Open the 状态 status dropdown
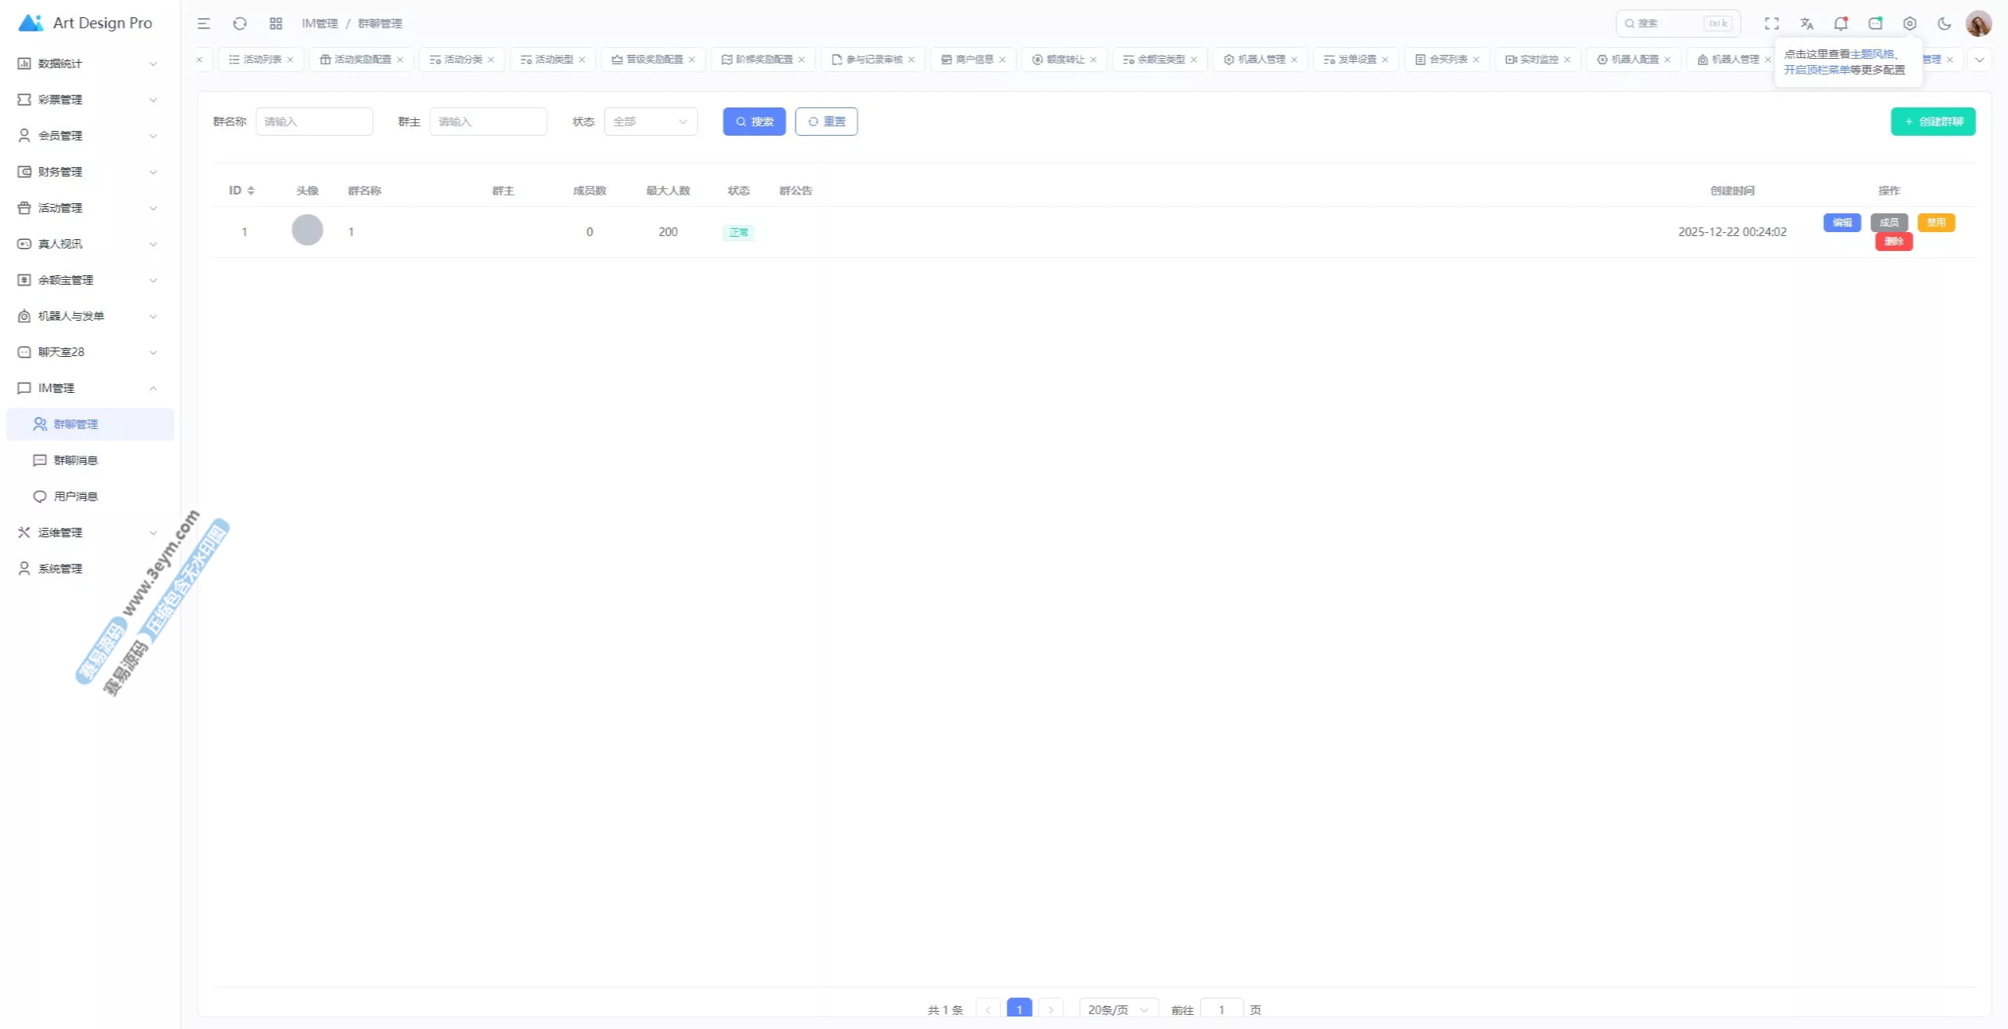2008x1029 pixels. pyautogui.click(x=650, y=122)
